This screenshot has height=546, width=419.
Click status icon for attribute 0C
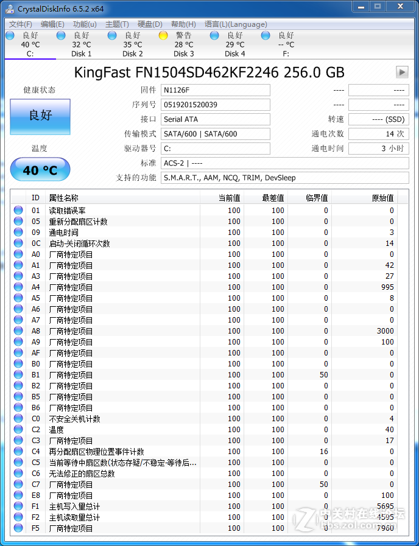[18, 243]
